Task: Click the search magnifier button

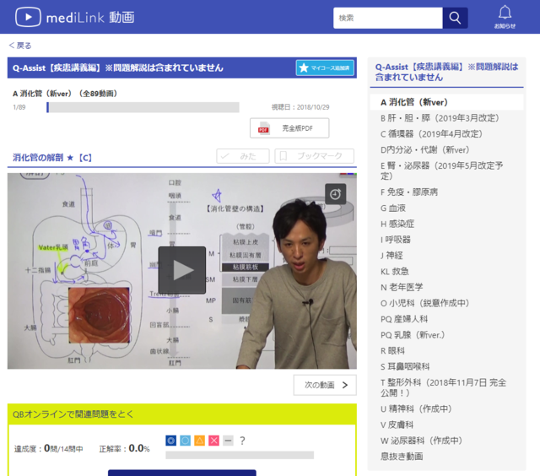Action: 455,18
